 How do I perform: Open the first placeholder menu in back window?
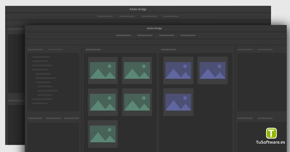pyautogui.click(x=105, y=16)
